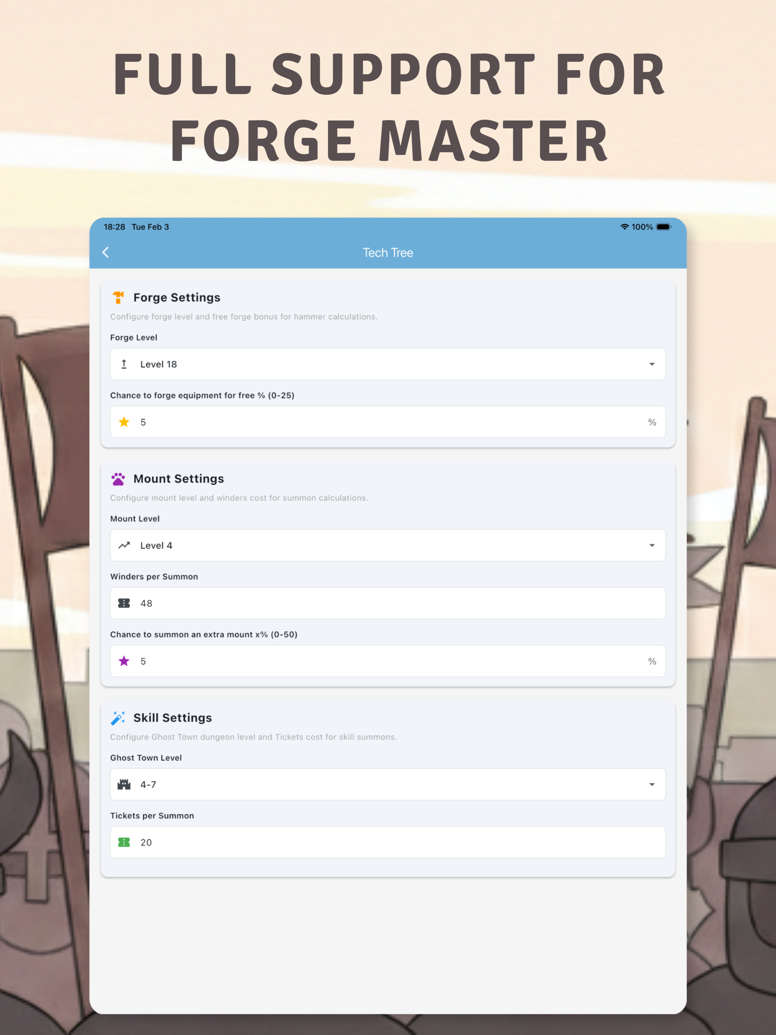Click the yellow star in free forge field

(x=124, y=422)
